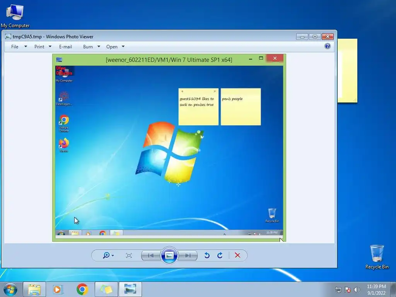Start the slide show from the center button

pos(169,255)
